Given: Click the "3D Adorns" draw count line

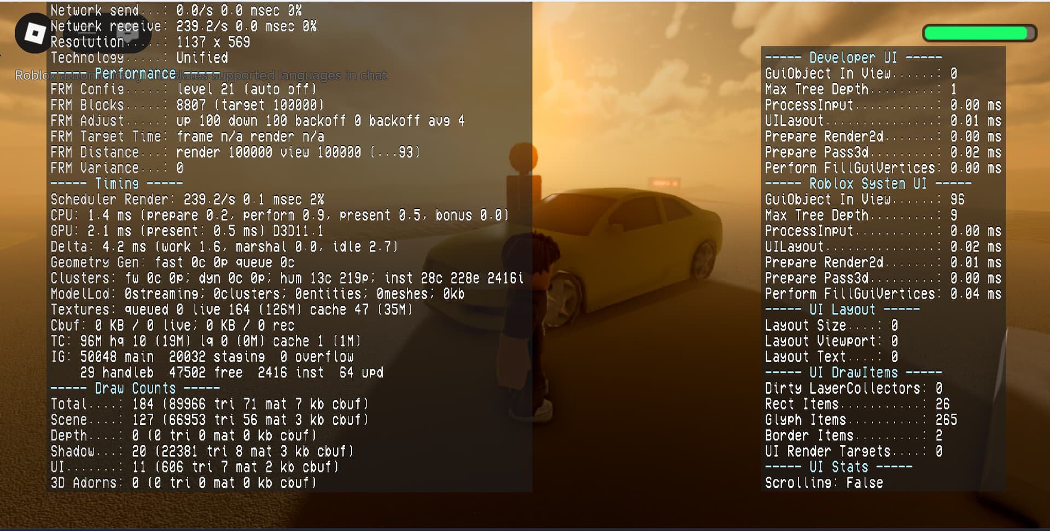Looking at the screenshot, I should pos(184,483).
